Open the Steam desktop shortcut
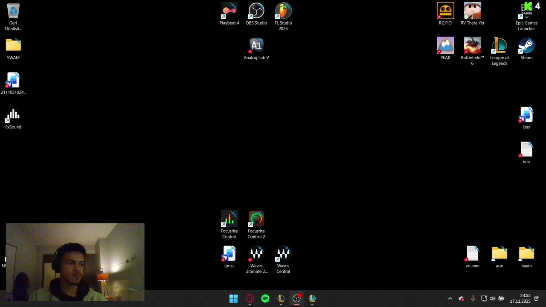This screenshot has width=546, height=307. [526, 49]
